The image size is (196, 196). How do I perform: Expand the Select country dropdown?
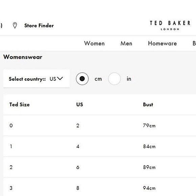coord(36,79)
